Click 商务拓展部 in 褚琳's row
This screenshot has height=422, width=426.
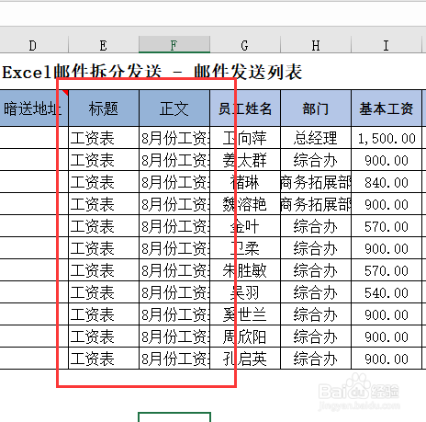(x=316, y=182)
